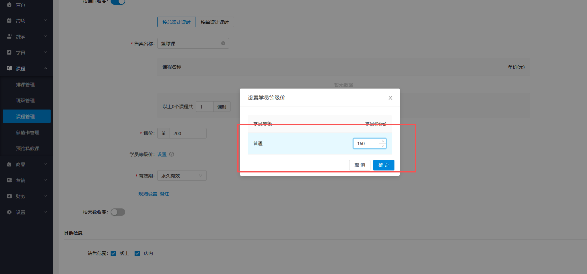Click the 设置 gear icon in sidebar

(x=9, y=212)
